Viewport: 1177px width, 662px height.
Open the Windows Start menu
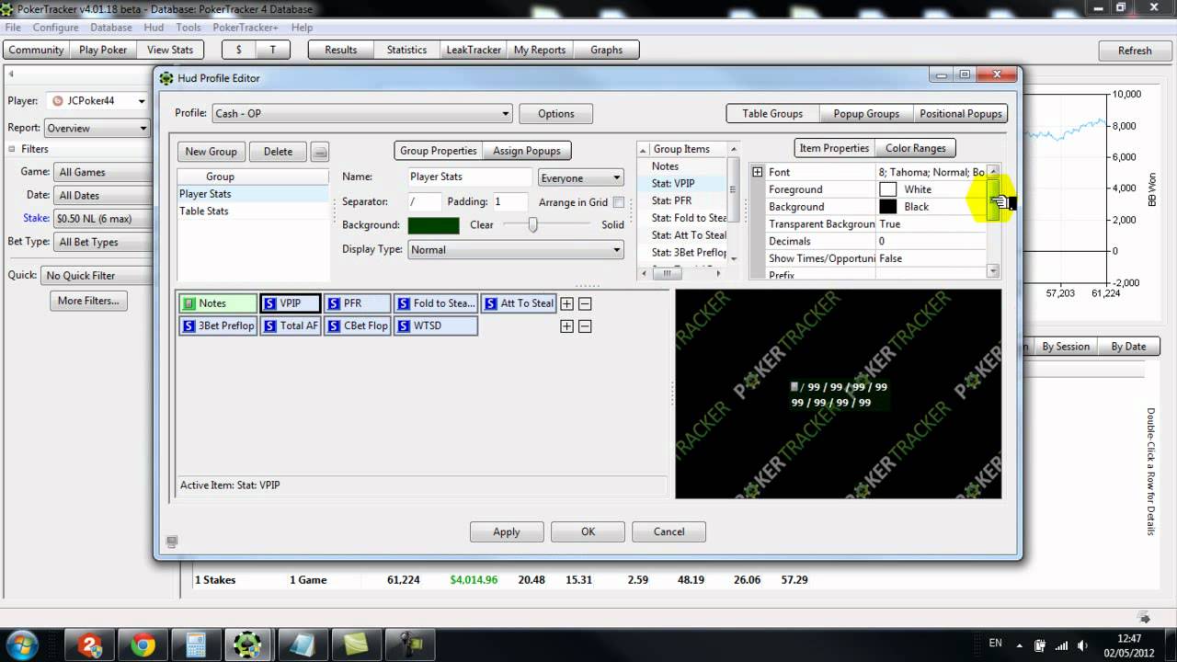click(x=20, y=644)
